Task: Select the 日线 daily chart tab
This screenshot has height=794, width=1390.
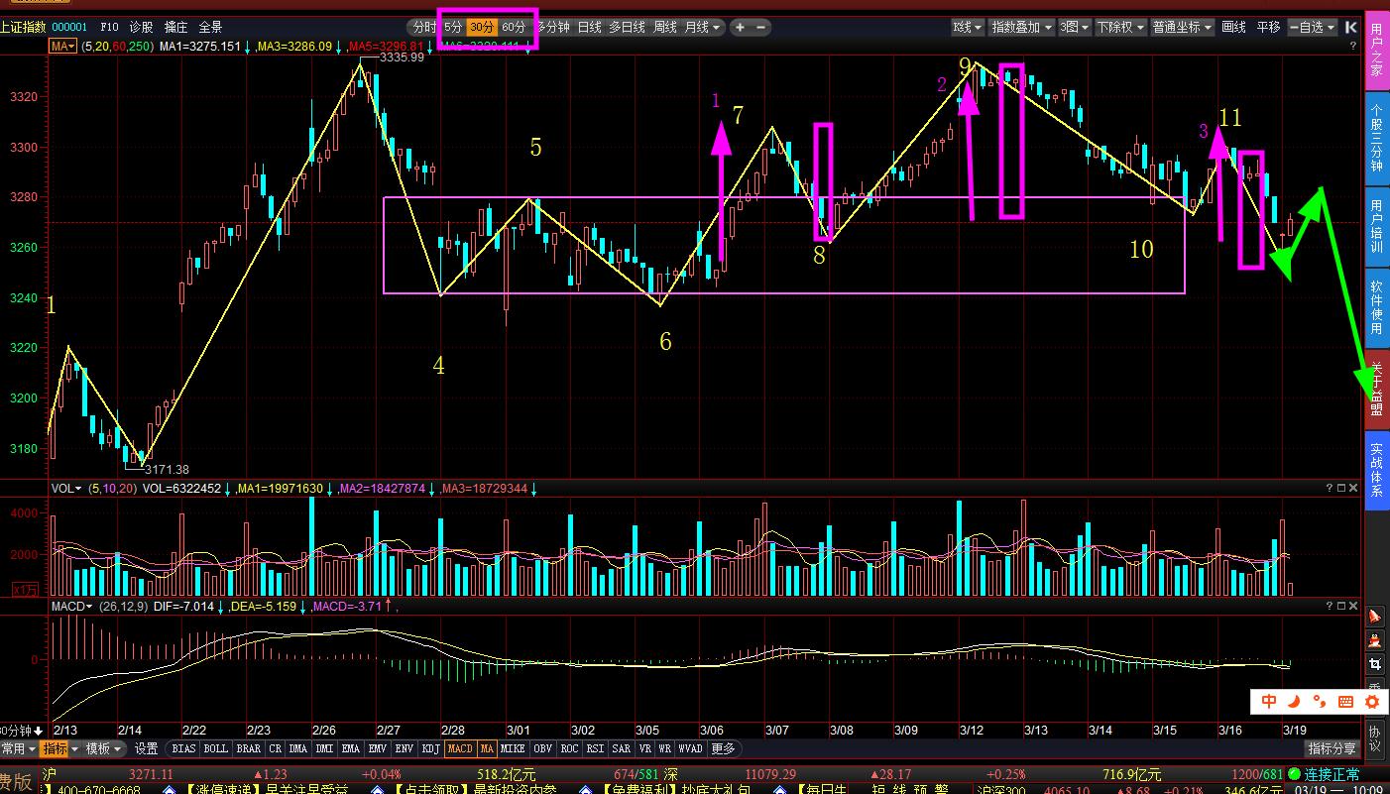Action: pyautogui.click(x=589, y=28)
